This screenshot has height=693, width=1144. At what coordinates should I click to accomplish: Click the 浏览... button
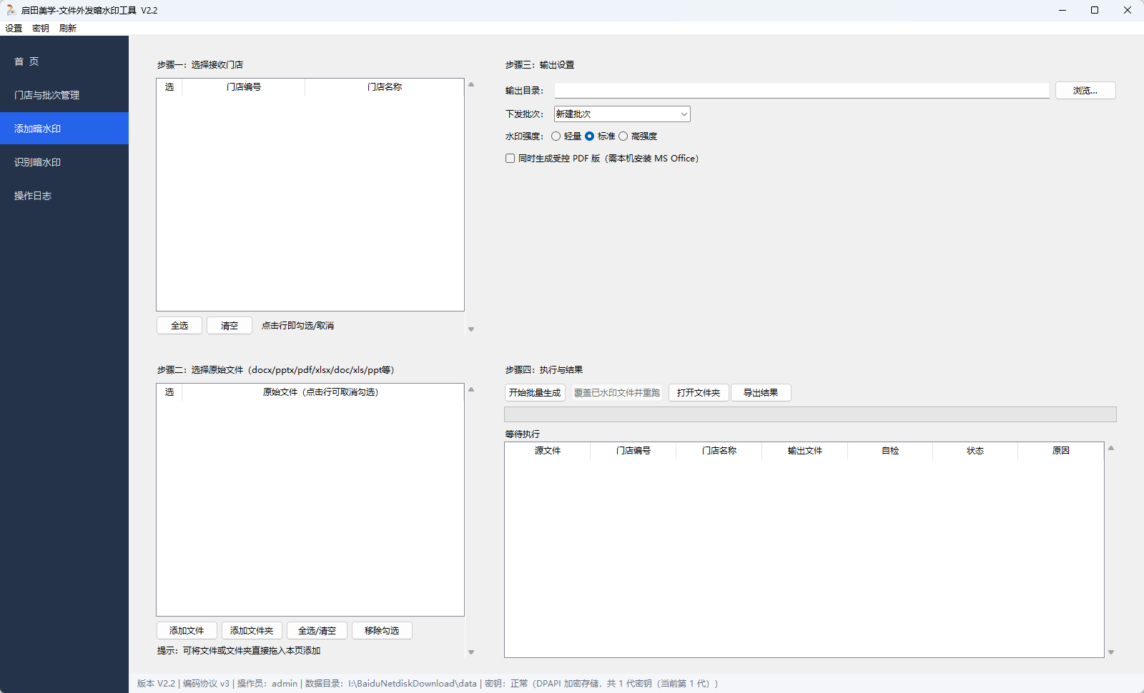(x=1085, y=91)
